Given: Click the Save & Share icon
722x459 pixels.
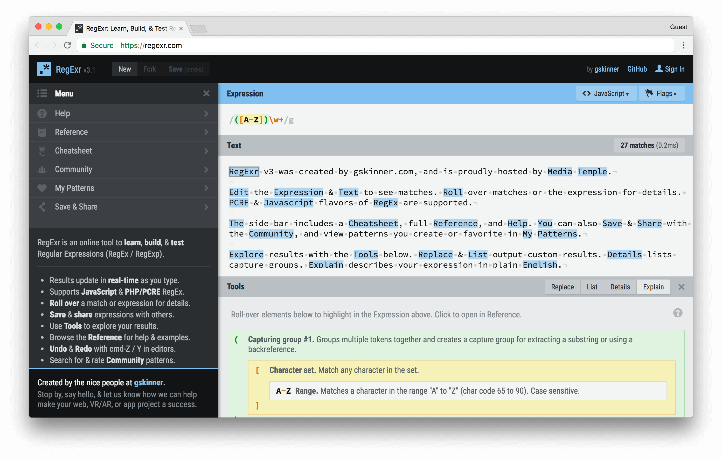Looking at the screenshot, I should point(42,207).
